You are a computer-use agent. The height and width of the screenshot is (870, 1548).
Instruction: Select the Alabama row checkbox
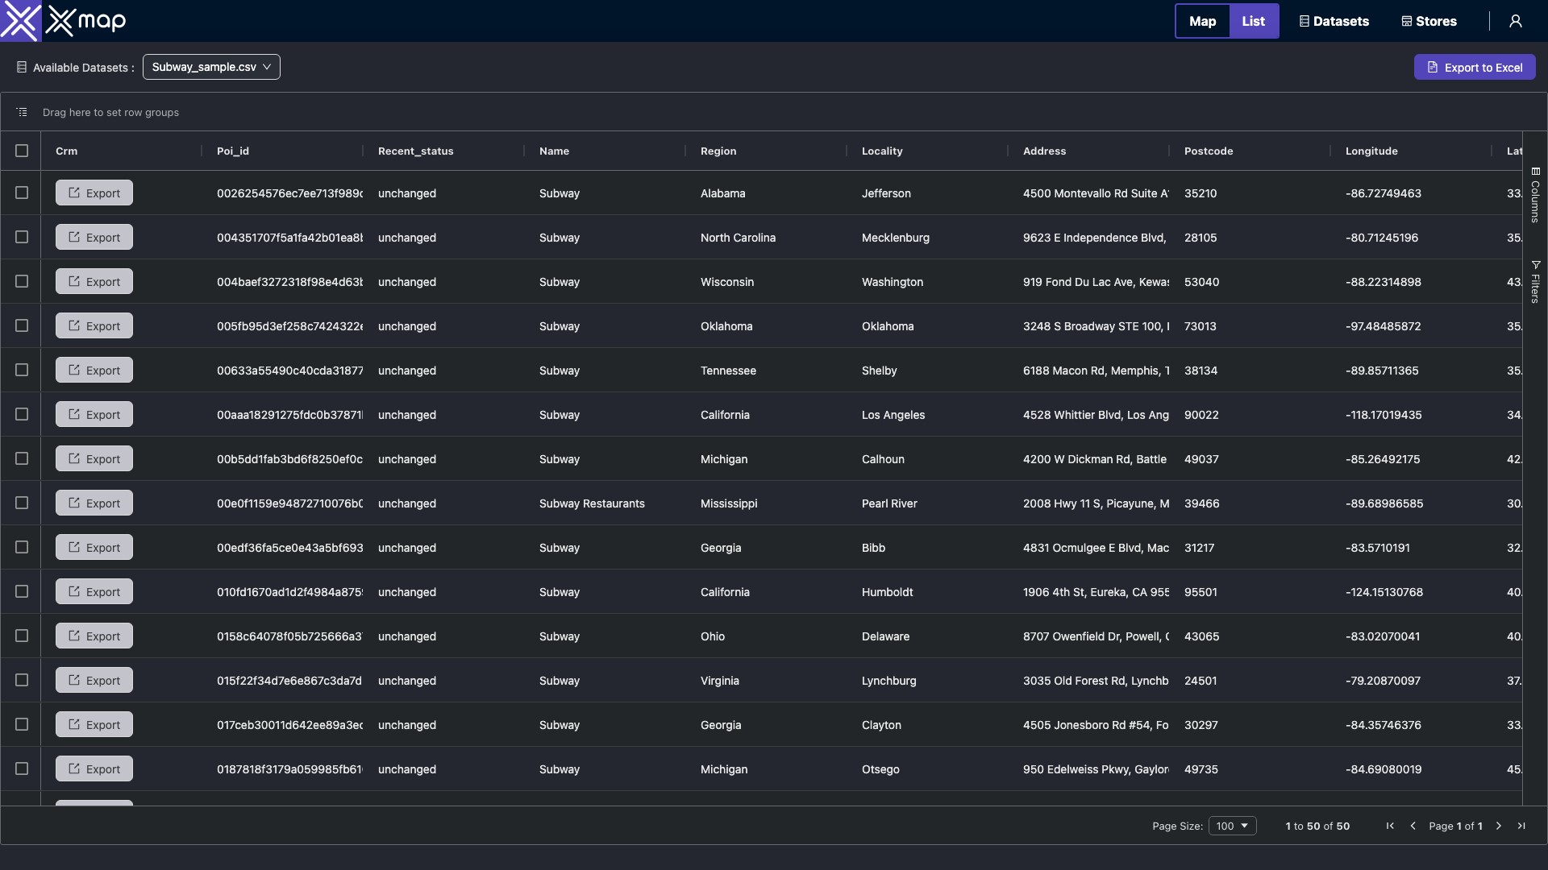click(22, 193)
